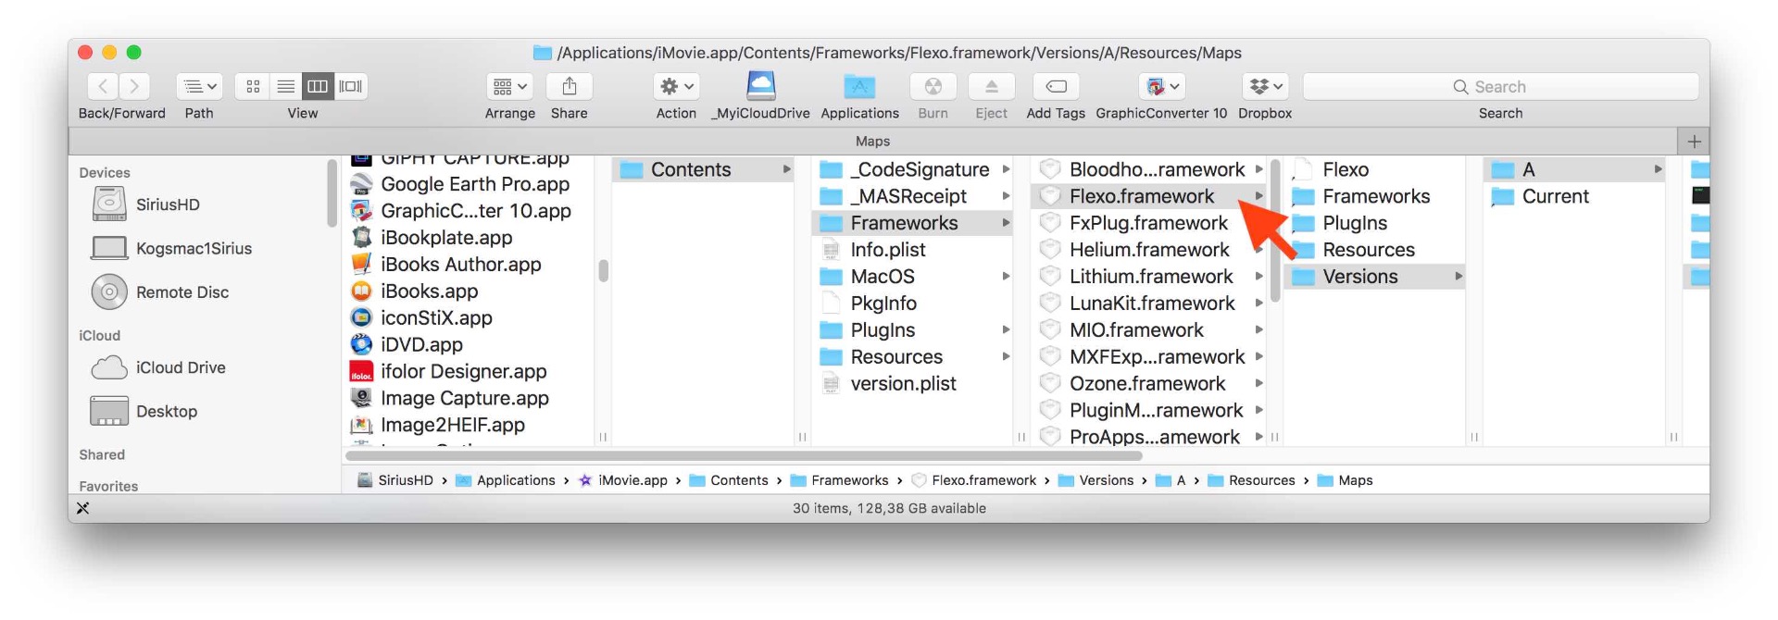Screen dimensions: 1778x620
Task: Click the customize icon in status bar
Action: pyautogui.click(x=82, y=508)
